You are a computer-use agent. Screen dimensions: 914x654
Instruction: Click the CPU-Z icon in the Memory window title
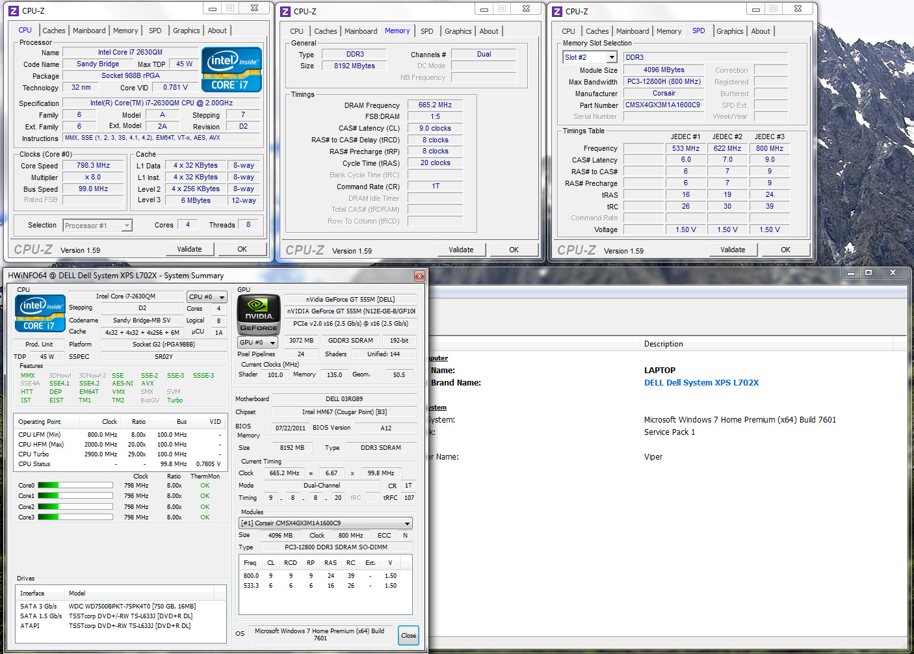pyautogui.click(x=285, y=11)
